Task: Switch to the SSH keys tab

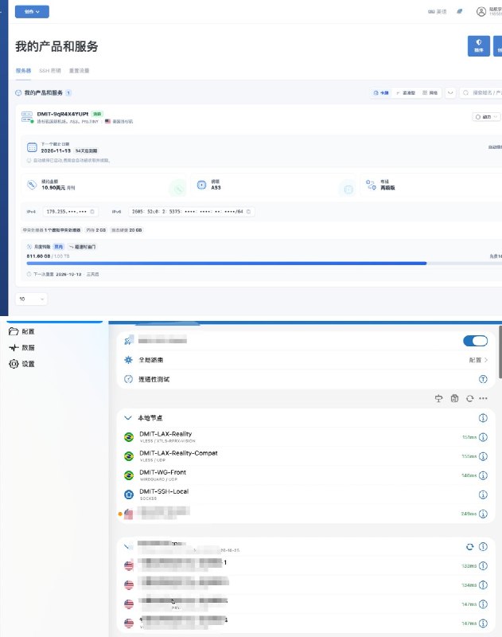Action: (50, 71)
